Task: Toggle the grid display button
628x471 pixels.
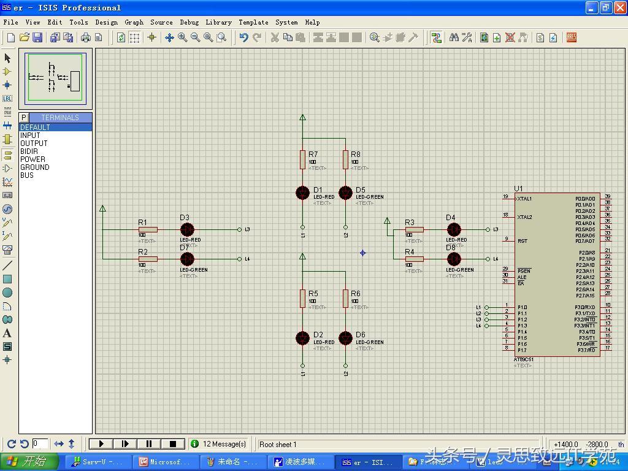Action: pyautogui.click(x=134, y=37)
